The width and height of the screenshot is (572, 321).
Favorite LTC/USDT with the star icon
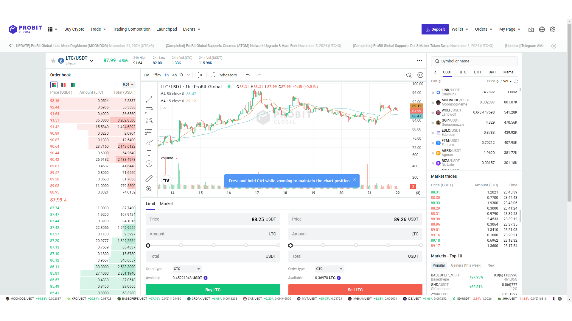(53, 61)
